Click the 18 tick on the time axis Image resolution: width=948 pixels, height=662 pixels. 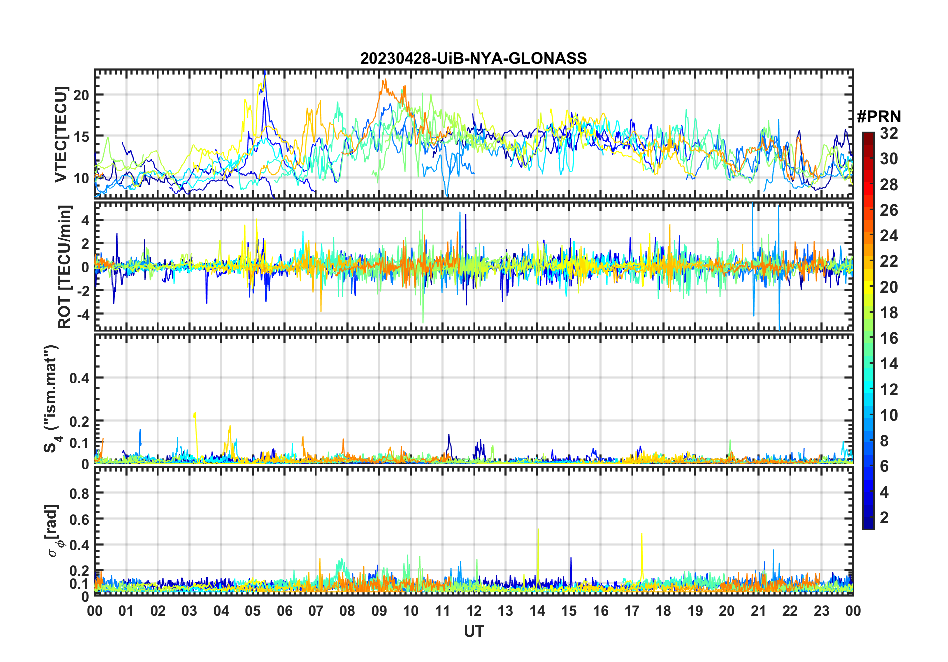pyautogui.click(x=663, y=611)
